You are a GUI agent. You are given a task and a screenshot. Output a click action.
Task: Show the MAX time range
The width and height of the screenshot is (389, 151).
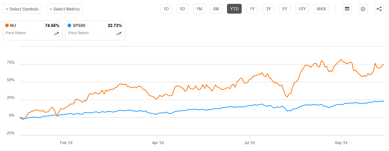click(x=321, y=9)
